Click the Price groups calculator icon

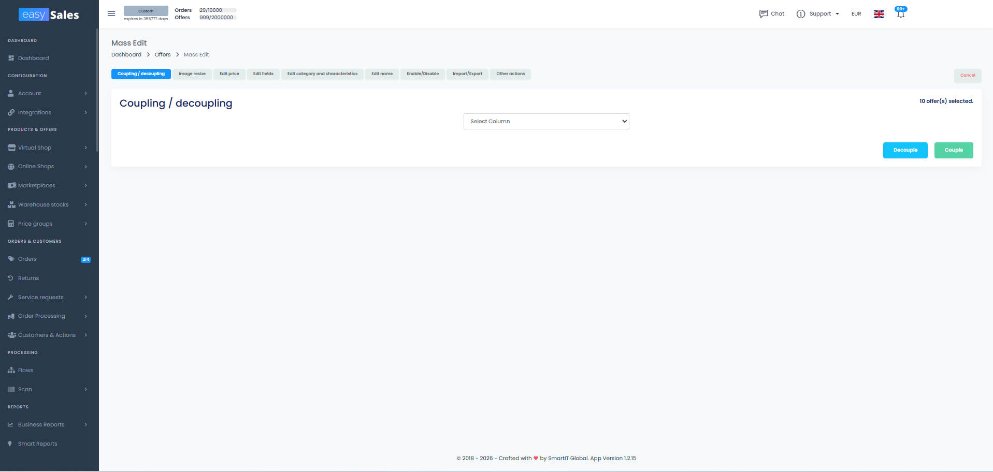(x=11, y=224)
